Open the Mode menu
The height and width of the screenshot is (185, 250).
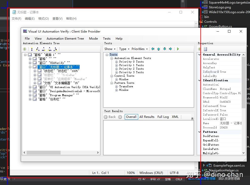click(x=93, y=39)
